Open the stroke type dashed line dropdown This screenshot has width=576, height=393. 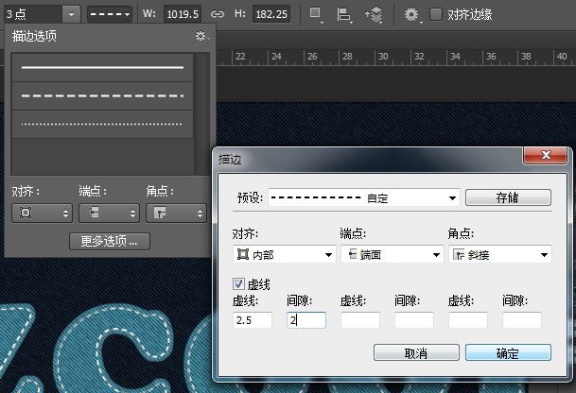coord(110,14)
